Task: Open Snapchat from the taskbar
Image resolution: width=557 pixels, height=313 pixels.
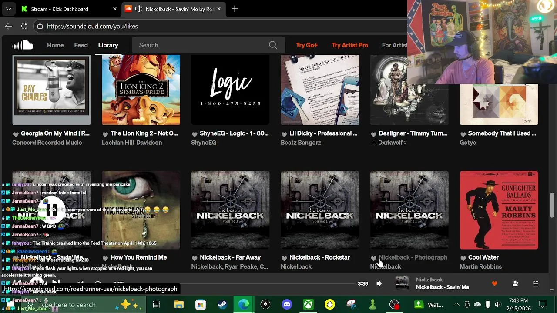Action: [x=330, y=304]
